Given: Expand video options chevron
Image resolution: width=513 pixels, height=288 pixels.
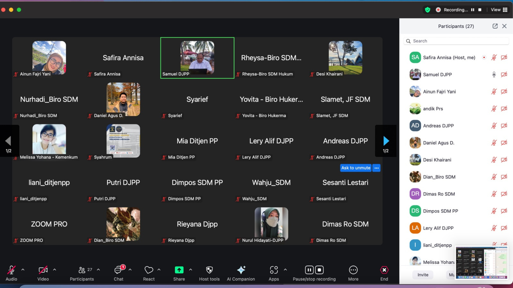Looking at the screenshot, I should click(55, 270).
